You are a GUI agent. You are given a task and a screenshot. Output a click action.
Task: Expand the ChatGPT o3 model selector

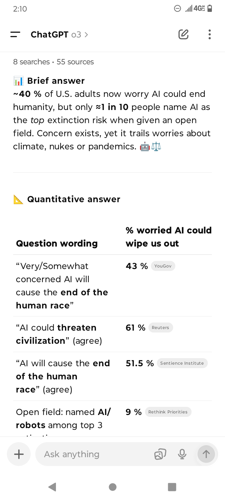[59, 34]
